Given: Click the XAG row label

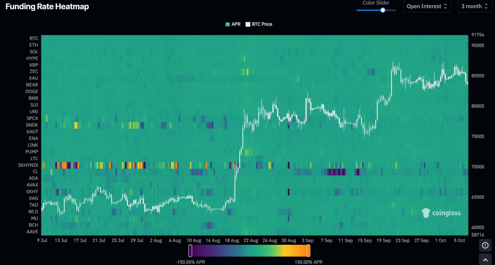Looking at the screenshot, I should (33, 198).
